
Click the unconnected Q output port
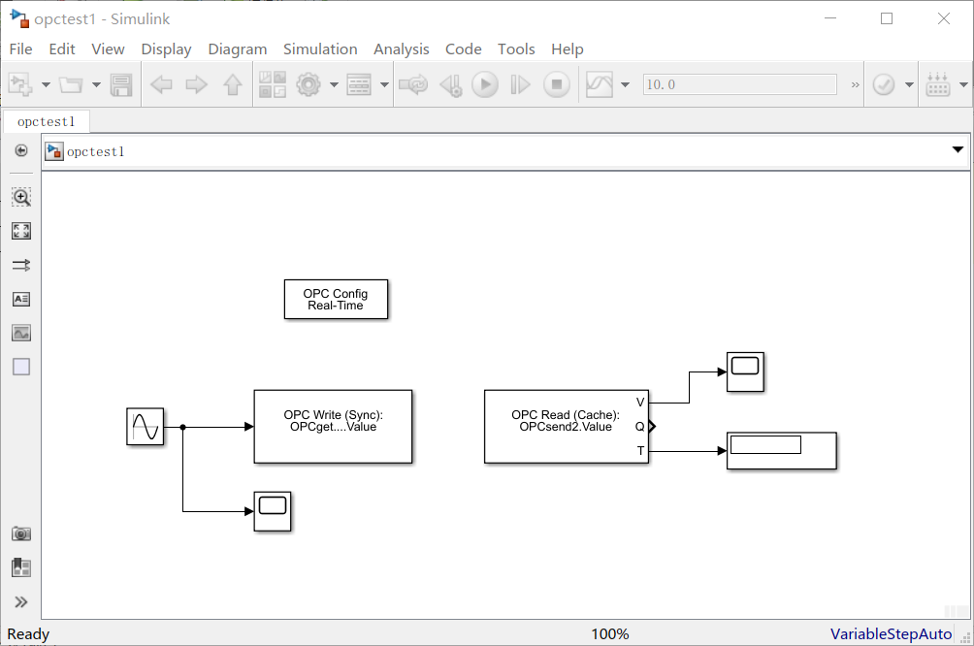coord(652,426)
